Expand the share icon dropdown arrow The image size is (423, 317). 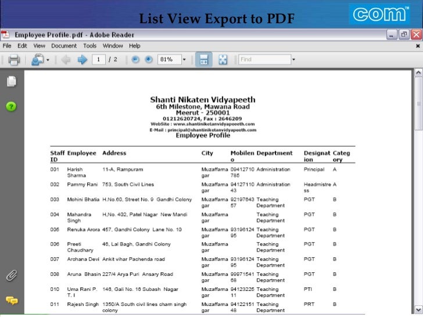coord(48,60)
